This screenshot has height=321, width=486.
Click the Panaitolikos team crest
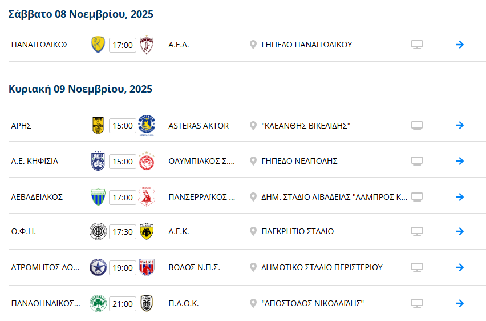tap(98, 45)
